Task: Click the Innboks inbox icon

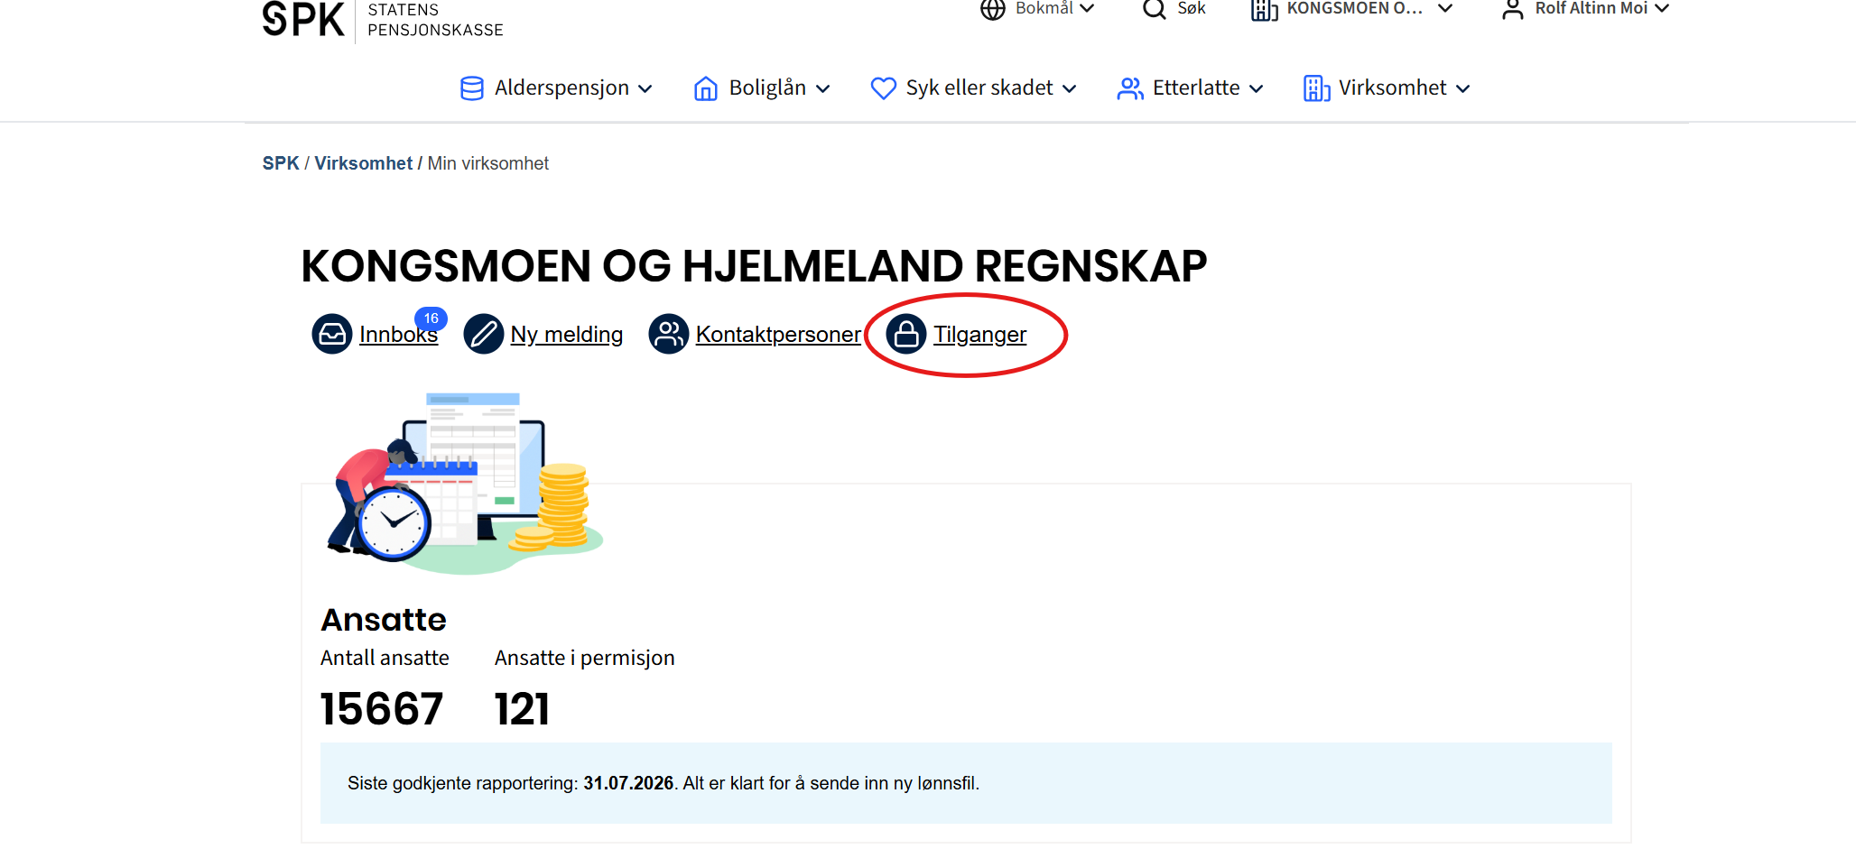Action: [x=332, y=335]
